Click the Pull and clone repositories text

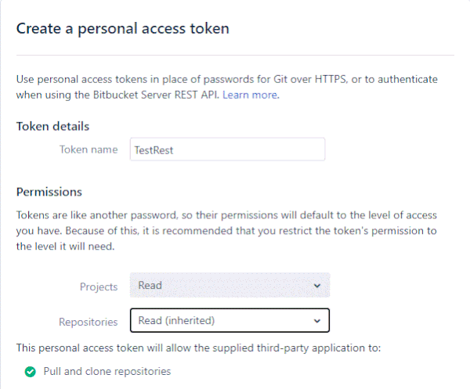tap(107, 371)
